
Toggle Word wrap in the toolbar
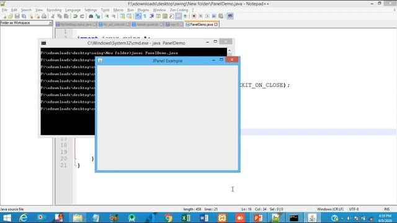(138, 16)
